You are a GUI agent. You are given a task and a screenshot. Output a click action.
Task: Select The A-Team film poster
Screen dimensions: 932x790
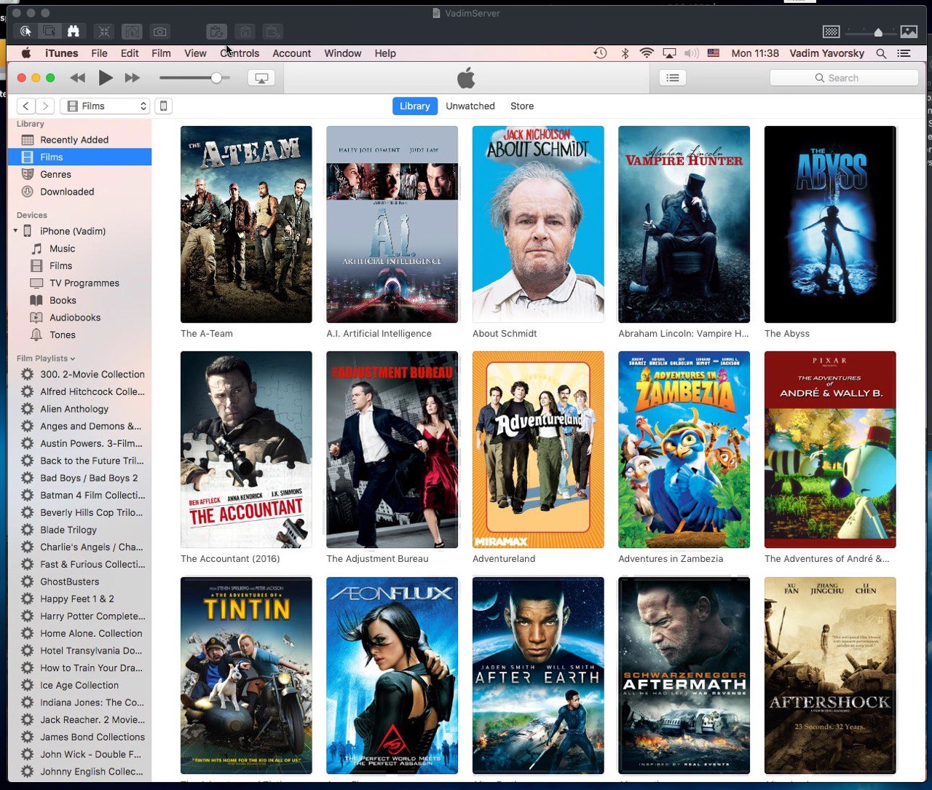point(246,224)
